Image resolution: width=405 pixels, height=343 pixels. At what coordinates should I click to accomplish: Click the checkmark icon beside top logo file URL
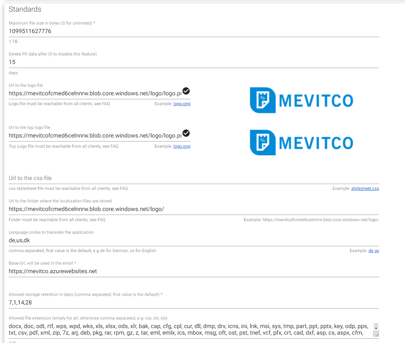click(x=186, y=133)
